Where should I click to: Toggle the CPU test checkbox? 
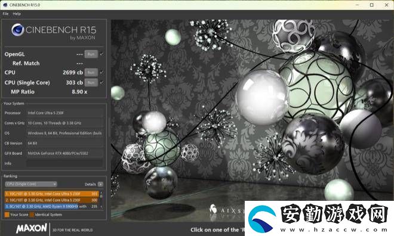[x=101, y=73]
